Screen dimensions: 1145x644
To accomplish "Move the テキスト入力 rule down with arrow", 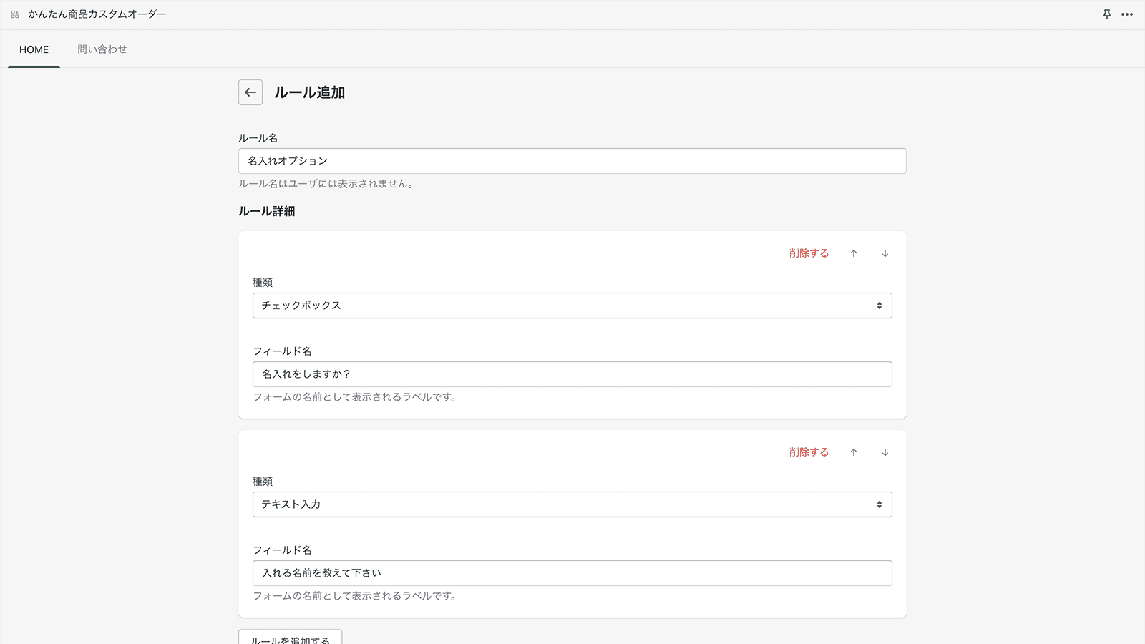I will (x=885, y=452).
